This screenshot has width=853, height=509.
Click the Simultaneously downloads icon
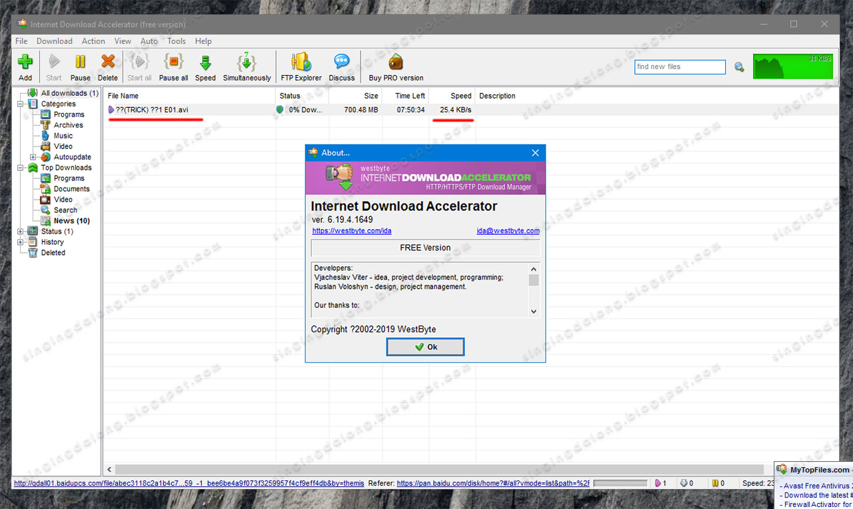[247, 63]
